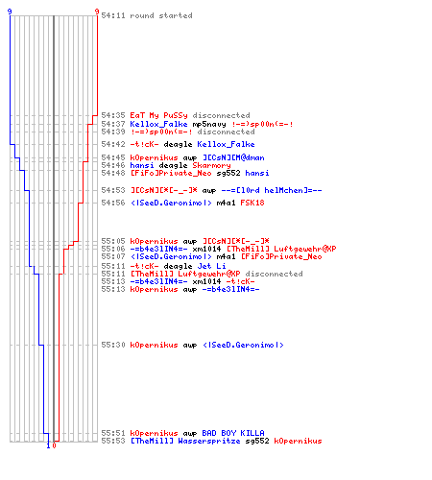
Task: Click '-=b4e3lIN4=-' in the 55:13 xm1014 line
Action: (158, 281)
